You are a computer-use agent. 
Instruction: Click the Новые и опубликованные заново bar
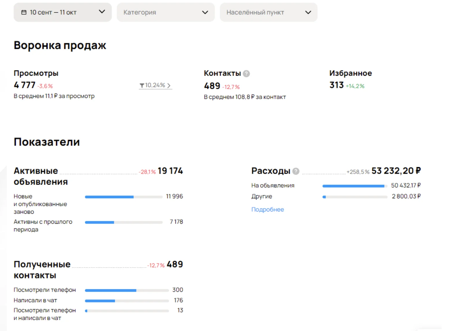(124, 197)
